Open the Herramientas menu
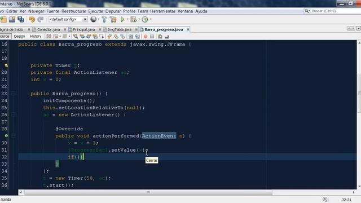 [x=162, y=11]
